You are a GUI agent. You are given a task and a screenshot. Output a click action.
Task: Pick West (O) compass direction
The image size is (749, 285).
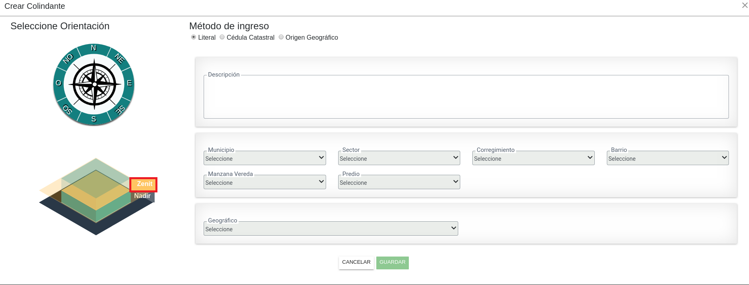[59, 83]
